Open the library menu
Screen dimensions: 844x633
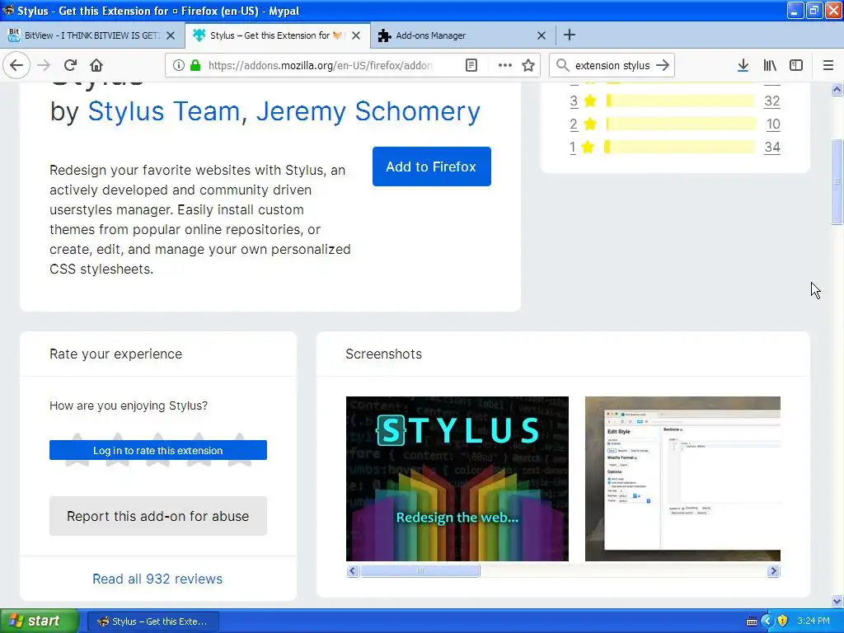tap(770, 65)
